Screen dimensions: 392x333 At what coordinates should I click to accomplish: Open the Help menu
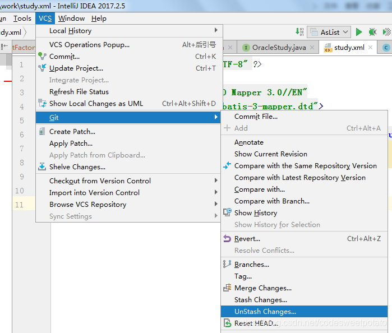tap(99, 18)
